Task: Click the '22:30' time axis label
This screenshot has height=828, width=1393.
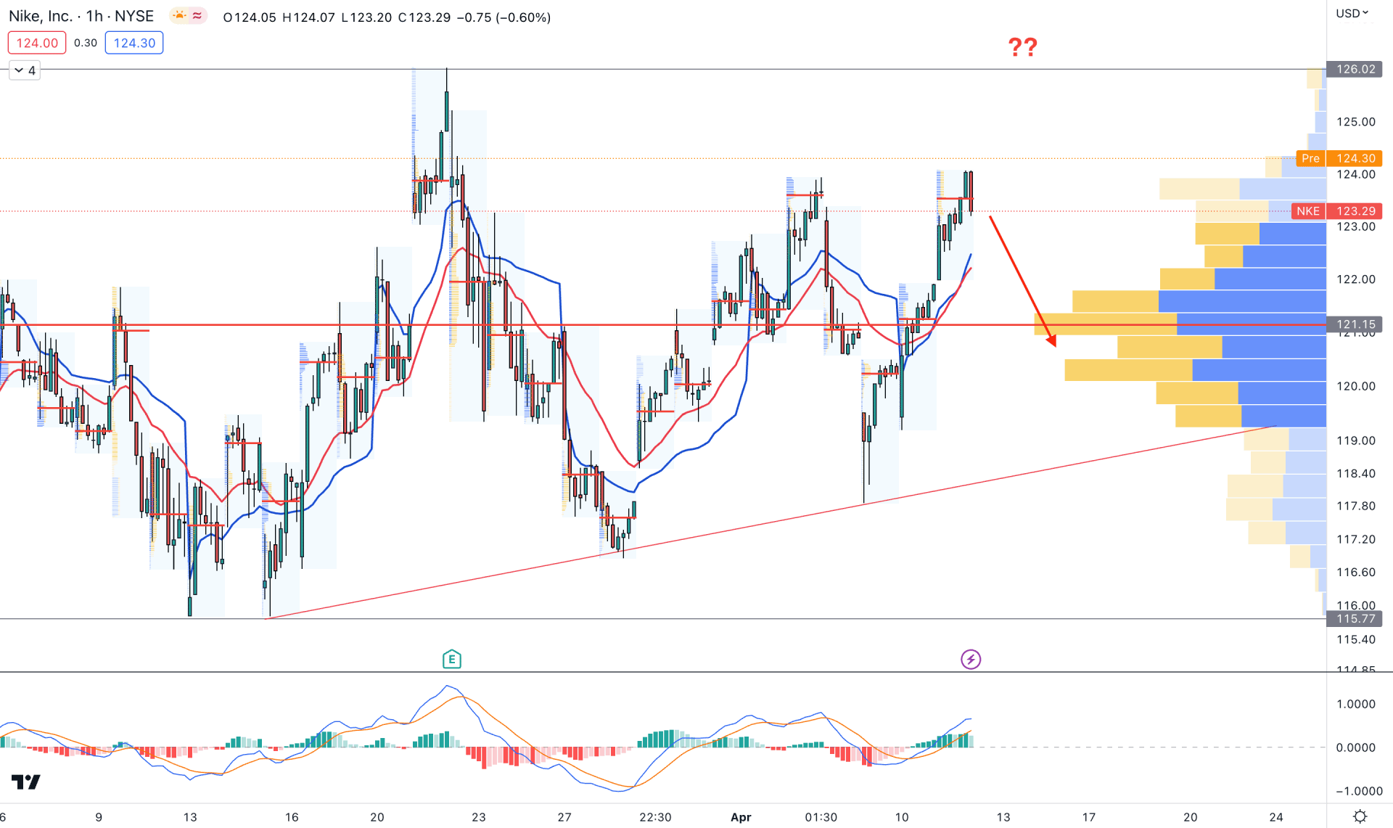Action: (x=655, y=817)
